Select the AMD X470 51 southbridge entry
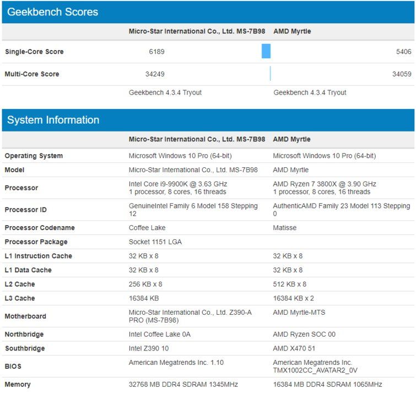 (x=294, y=348)
